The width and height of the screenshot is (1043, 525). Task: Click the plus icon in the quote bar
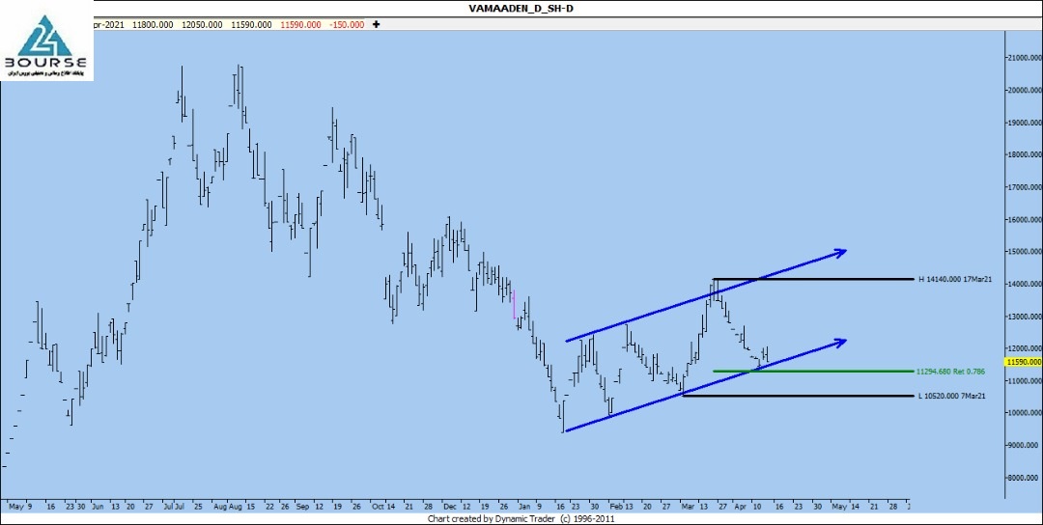pos(377,24)
